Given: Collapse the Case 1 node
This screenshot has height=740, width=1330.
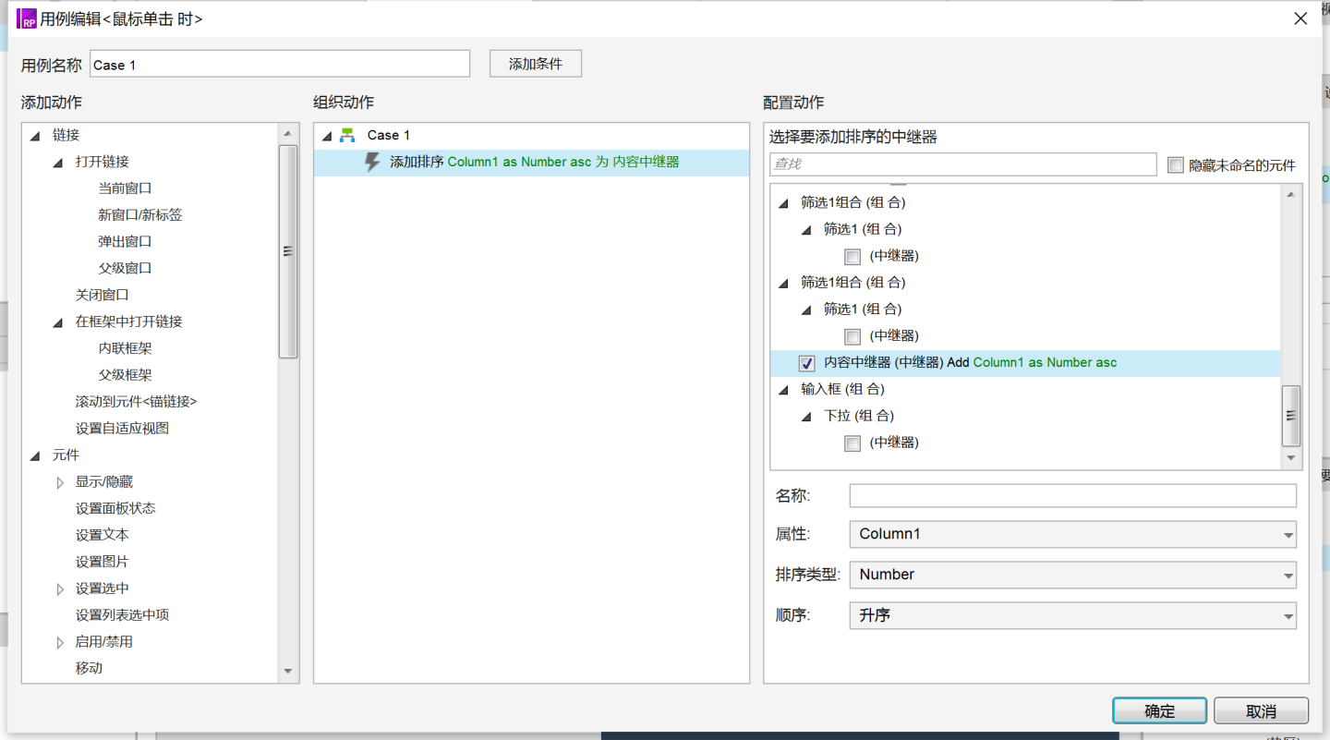Looking at the screenshot, I should pyautogui.click(x=326, y=137).
